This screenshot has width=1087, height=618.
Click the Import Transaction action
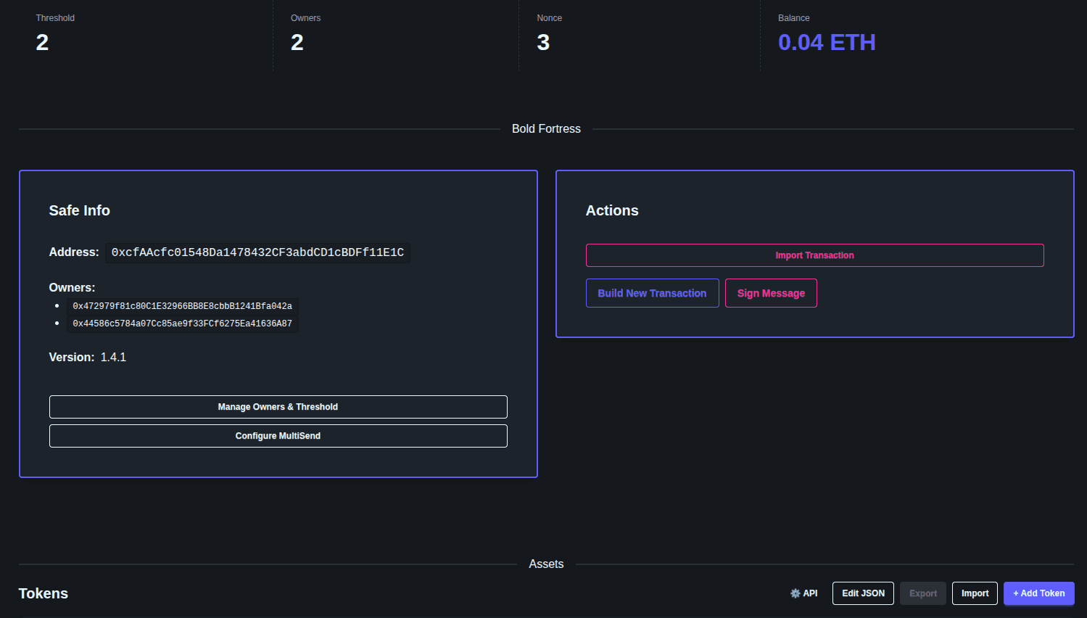pos(814,255)
